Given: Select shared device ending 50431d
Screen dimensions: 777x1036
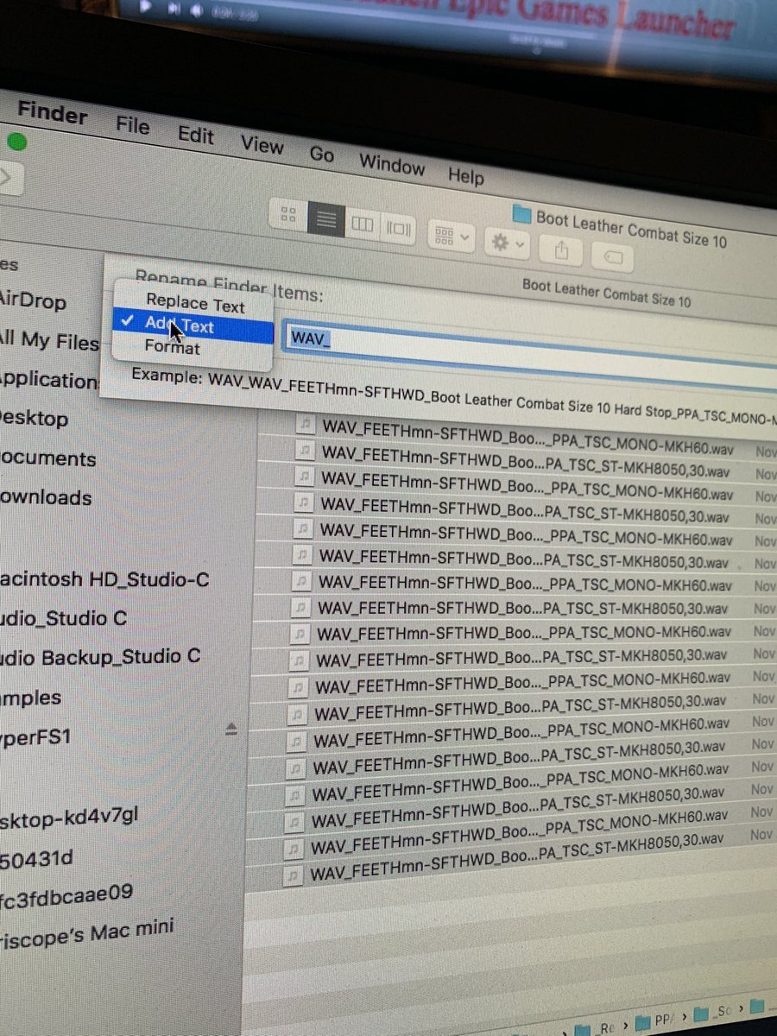Looking at the screenshot, I should pos(37,858).
